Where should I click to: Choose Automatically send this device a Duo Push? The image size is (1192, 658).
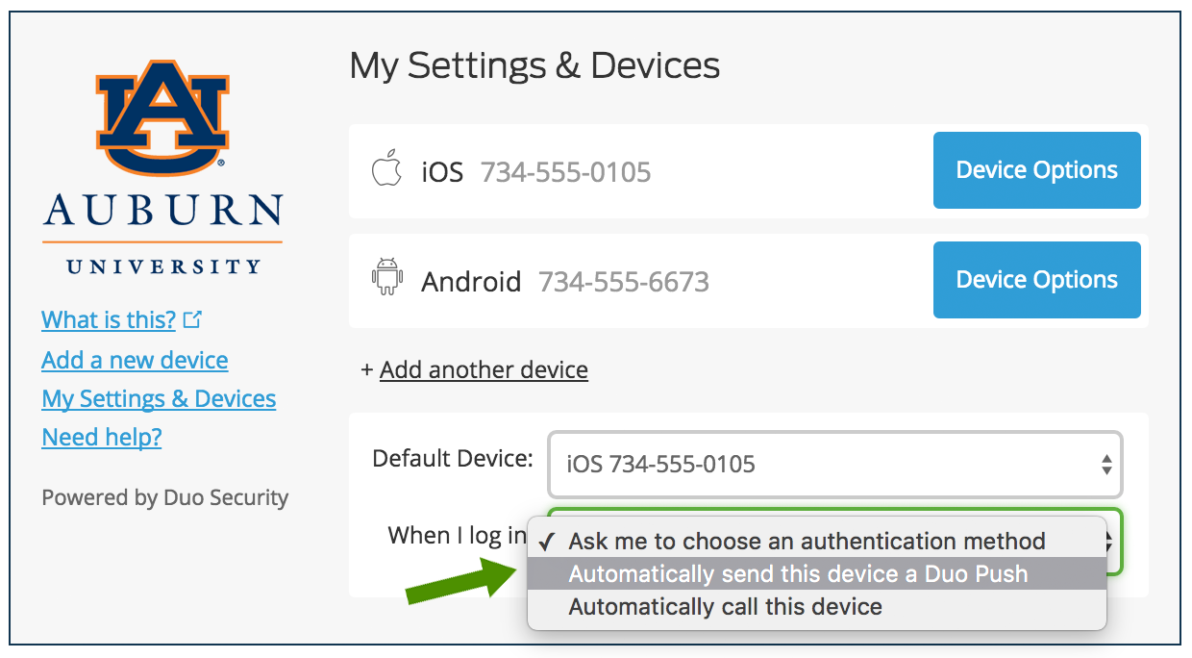(x=798, y=574)
